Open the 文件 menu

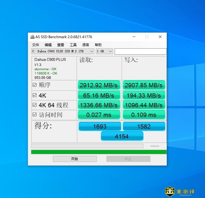click(36, 45)
